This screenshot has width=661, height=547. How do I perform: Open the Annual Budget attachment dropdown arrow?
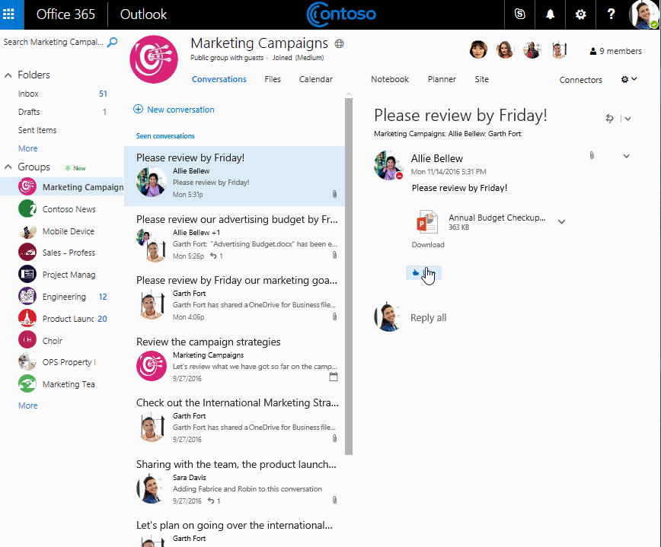point(561,222)
